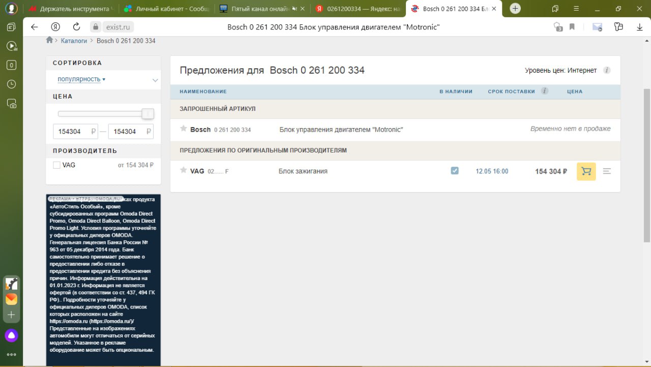Open the Yandex Mail sidebar app
This screenshot has width=651, height=367.
pos(11,299)
